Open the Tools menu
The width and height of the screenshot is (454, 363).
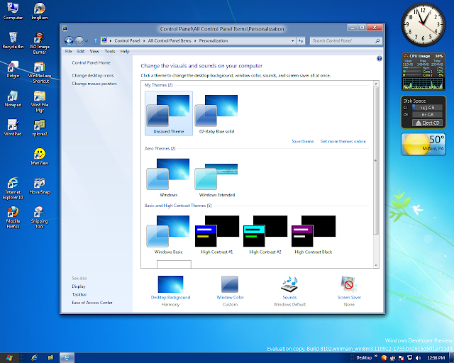(x=110, y=51)
